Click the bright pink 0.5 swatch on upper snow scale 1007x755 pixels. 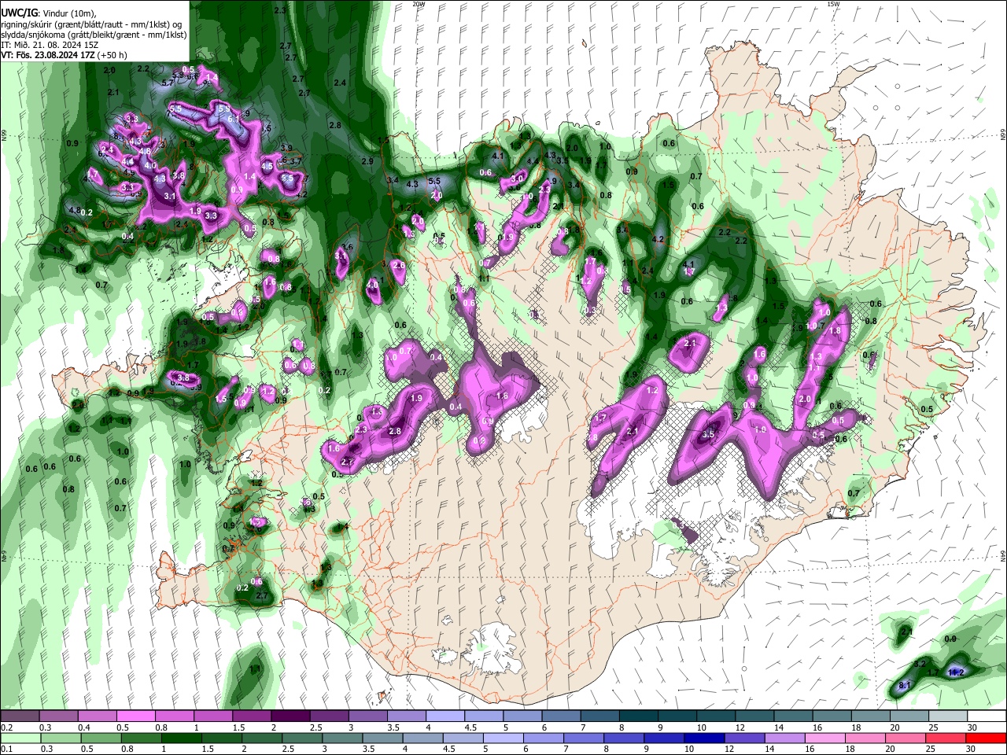click(136, 716)
